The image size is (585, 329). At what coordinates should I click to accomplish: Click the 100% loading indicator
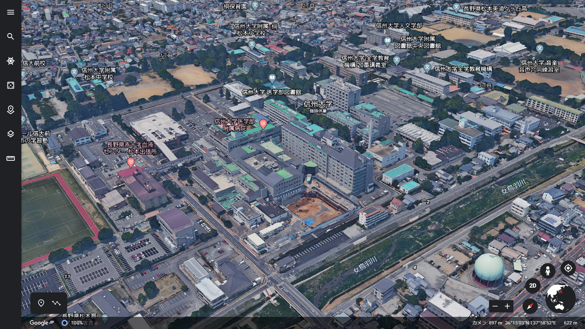click(x=73, y=323)
